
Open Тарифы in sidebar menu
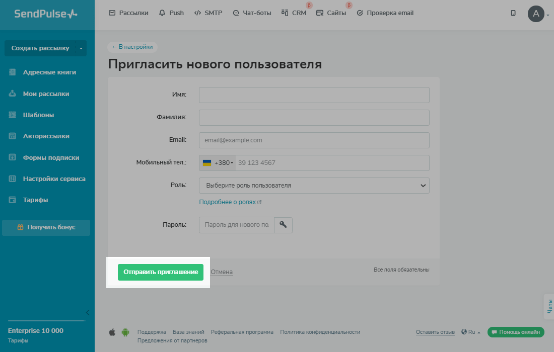35,200
